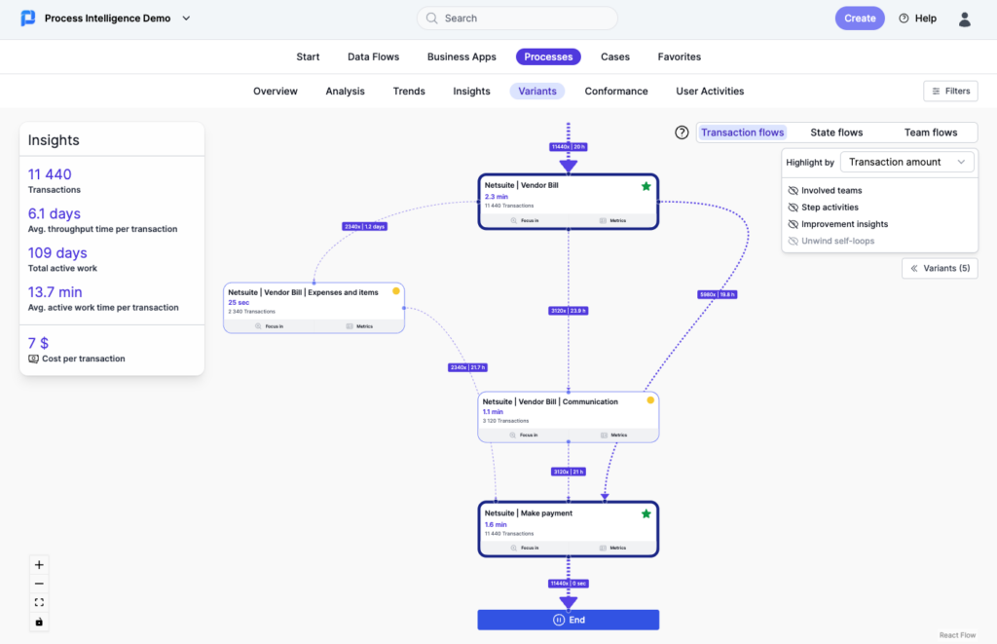The width and height of the screenshot is (997, 644).
Task: Open the Favorites tab
Action: 679,57
